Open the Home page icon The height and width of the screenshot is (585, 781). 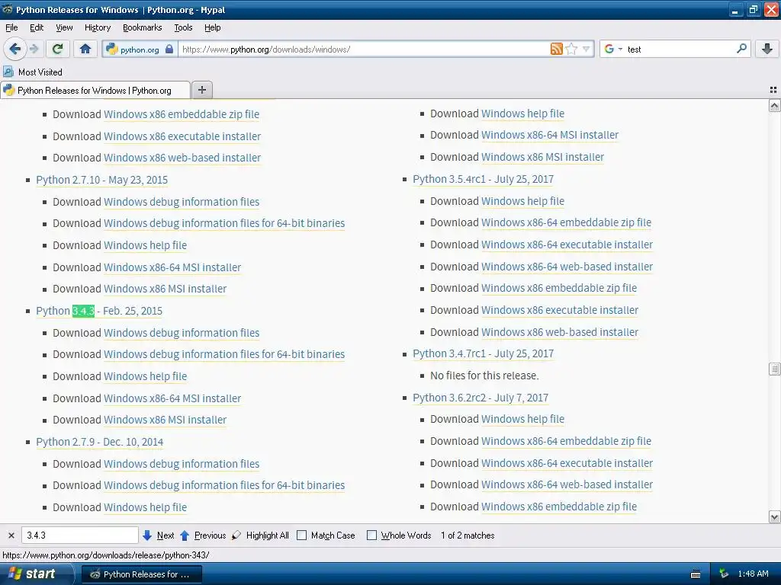coord(85,49)
